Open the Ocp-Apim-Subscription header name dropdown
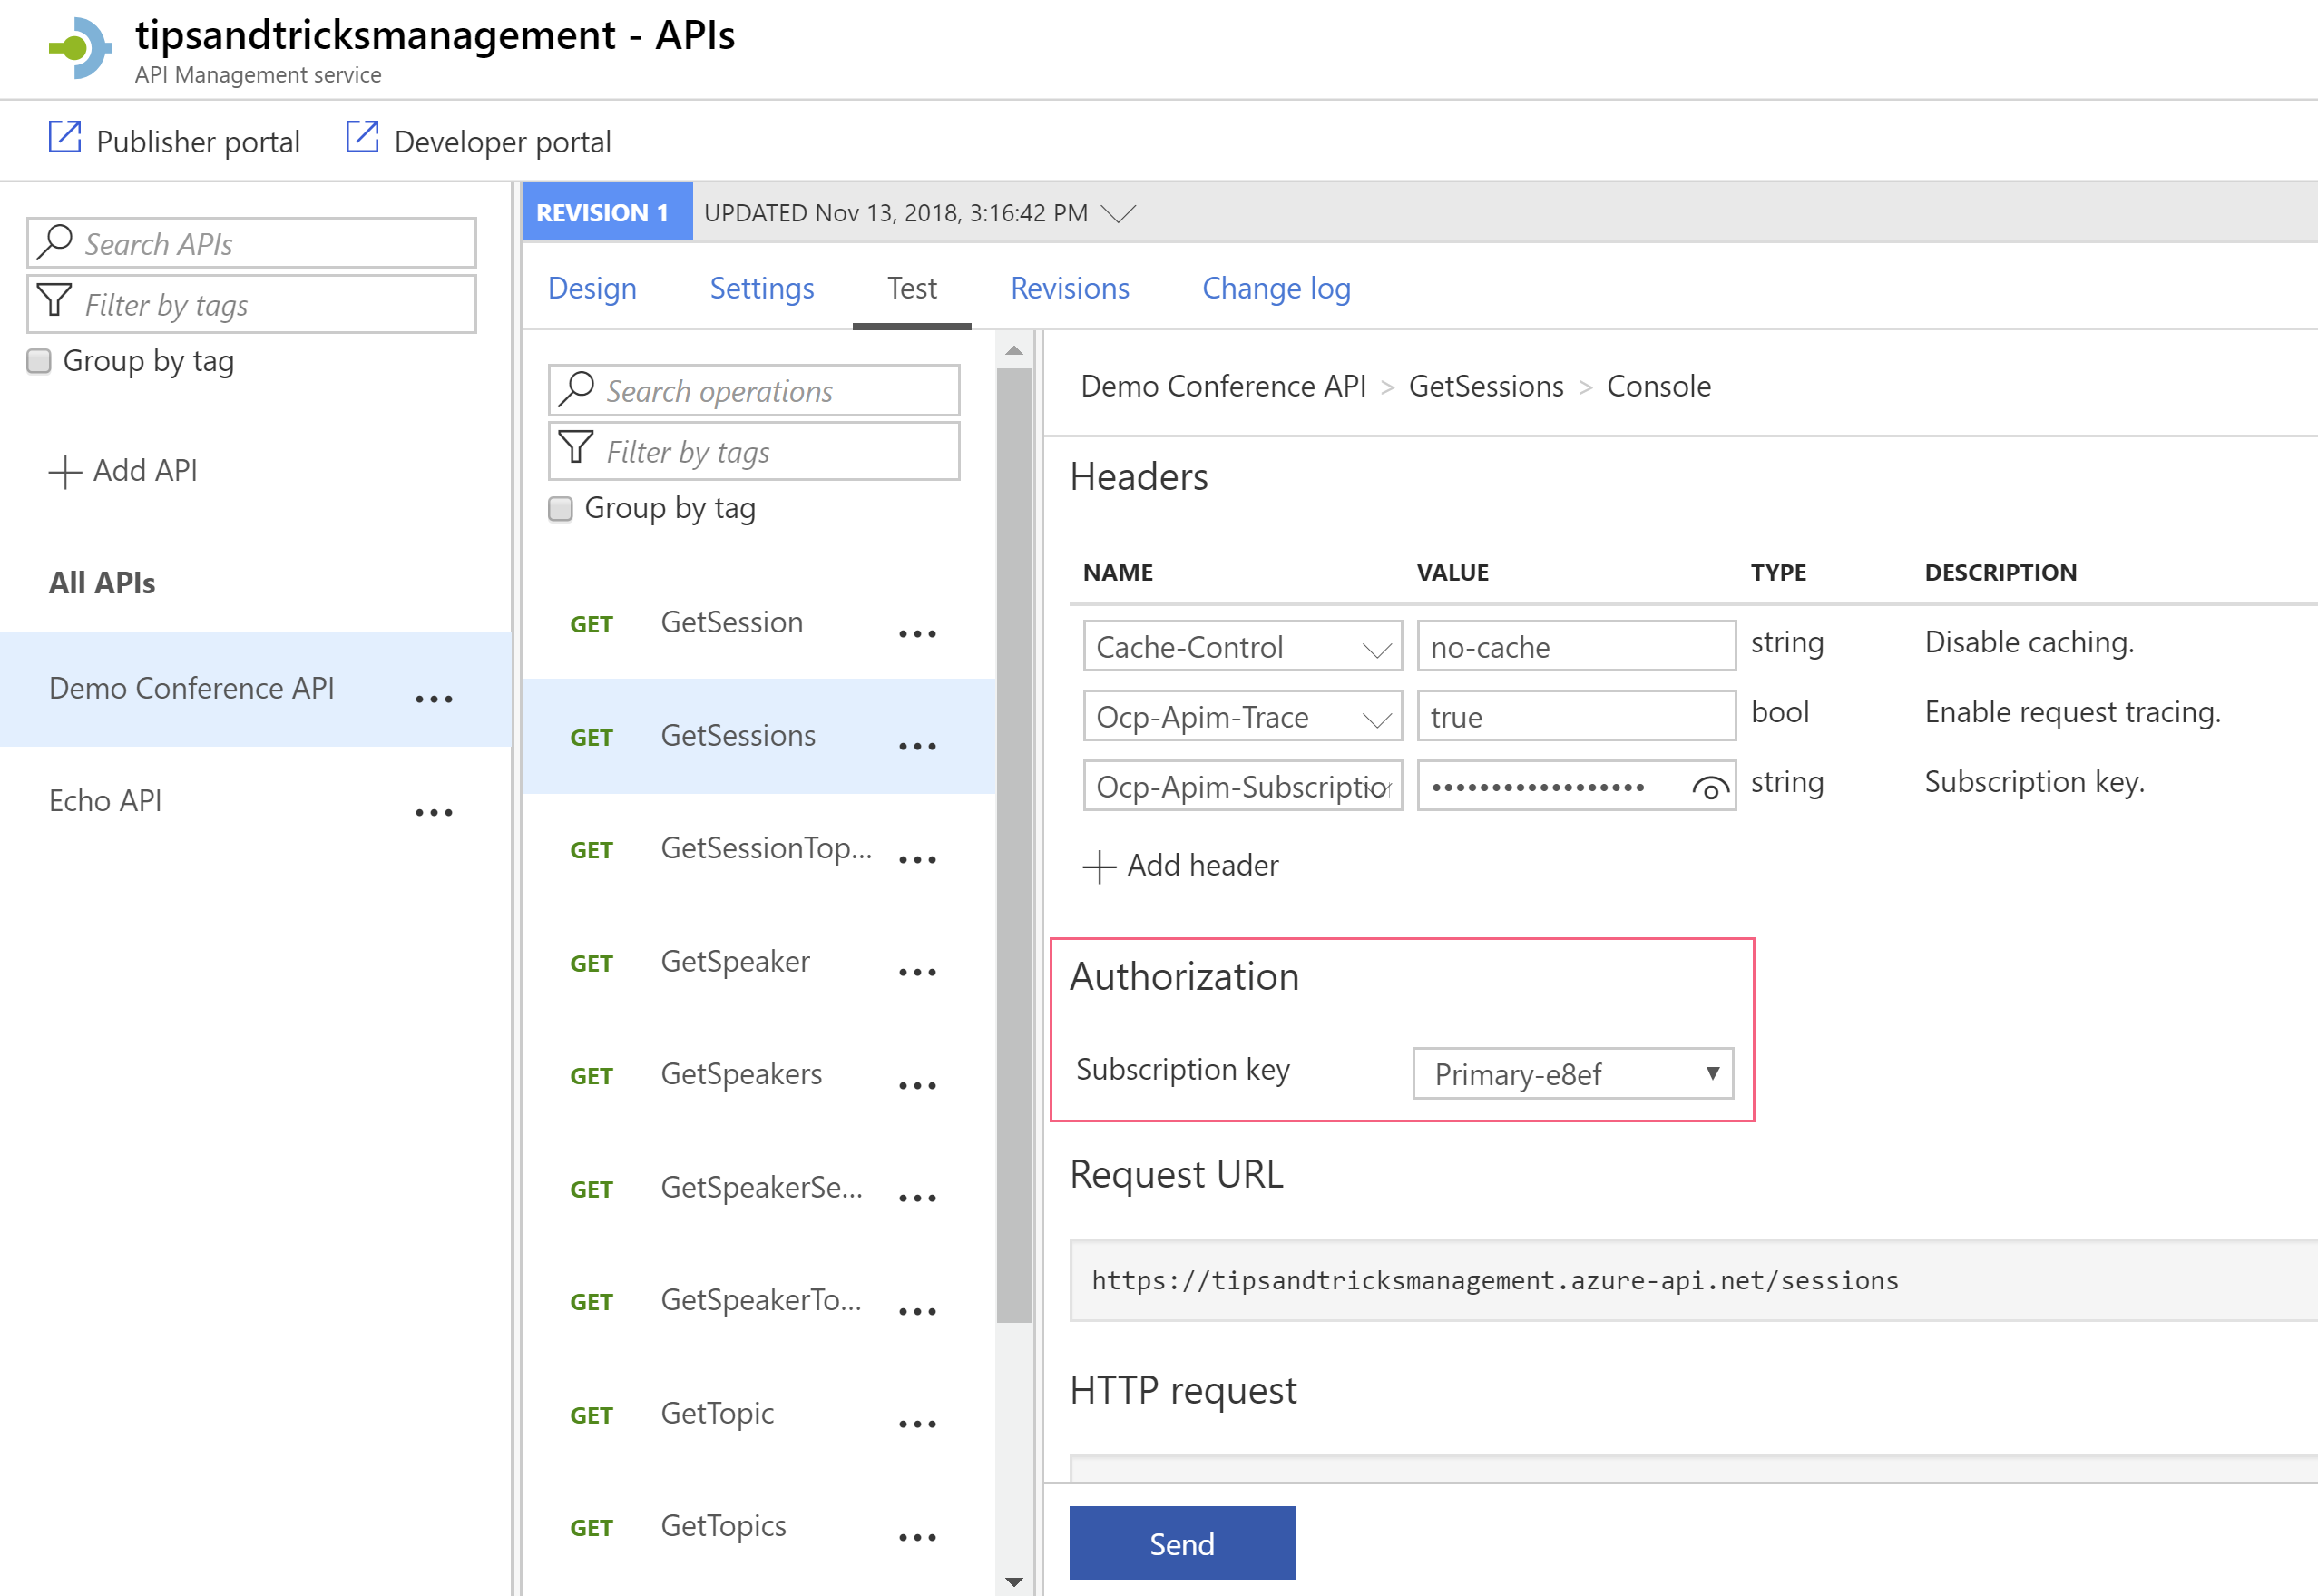This screenshot has width=2318, height=1596. (x=1242, y=786)
